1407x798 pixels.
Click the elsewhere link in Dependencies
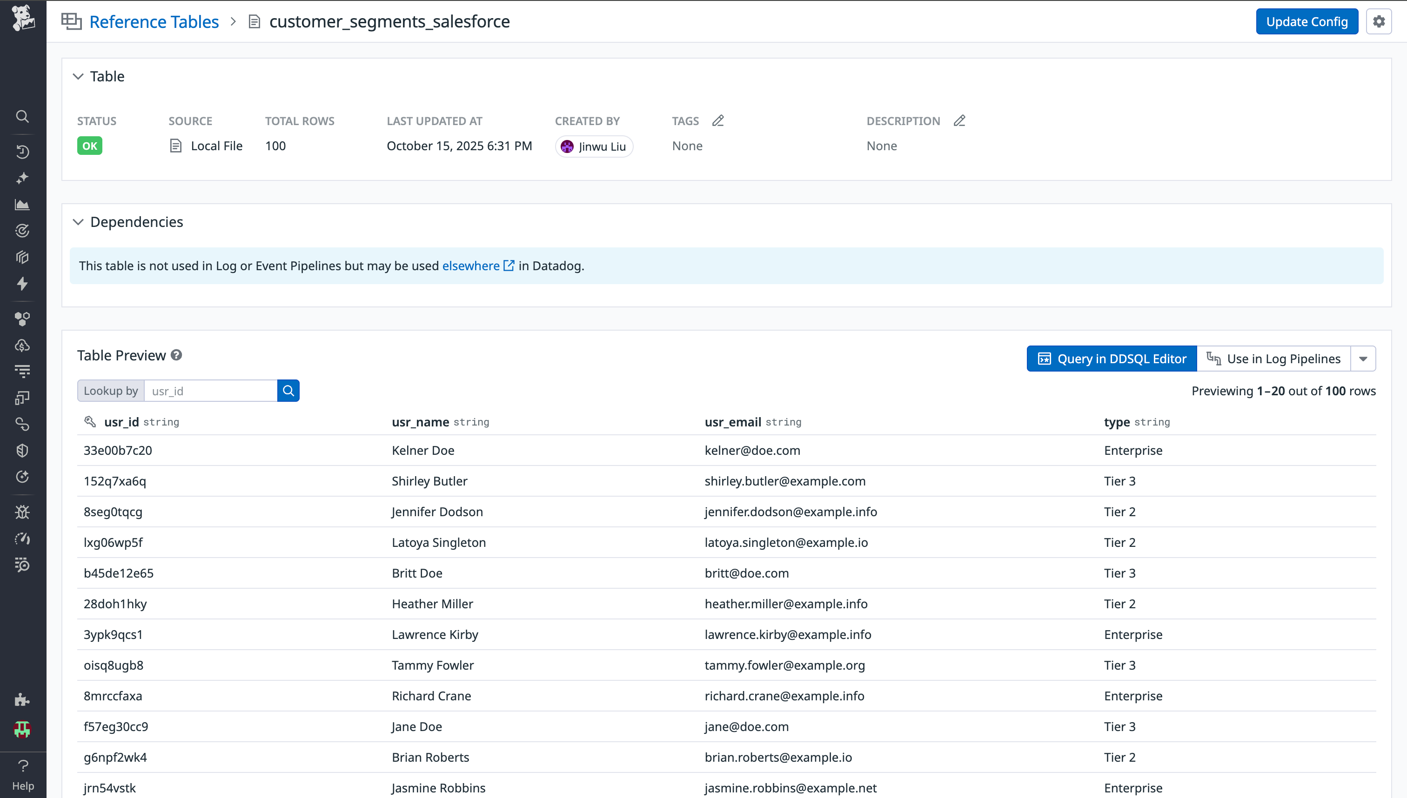point(471,266)
